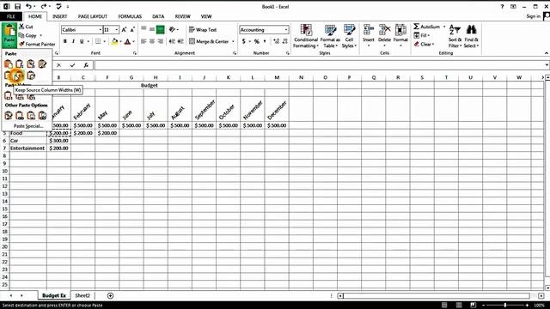Choose Paste Formulas icon in Paste menu

pyautogui.click(x=20, y=64)
